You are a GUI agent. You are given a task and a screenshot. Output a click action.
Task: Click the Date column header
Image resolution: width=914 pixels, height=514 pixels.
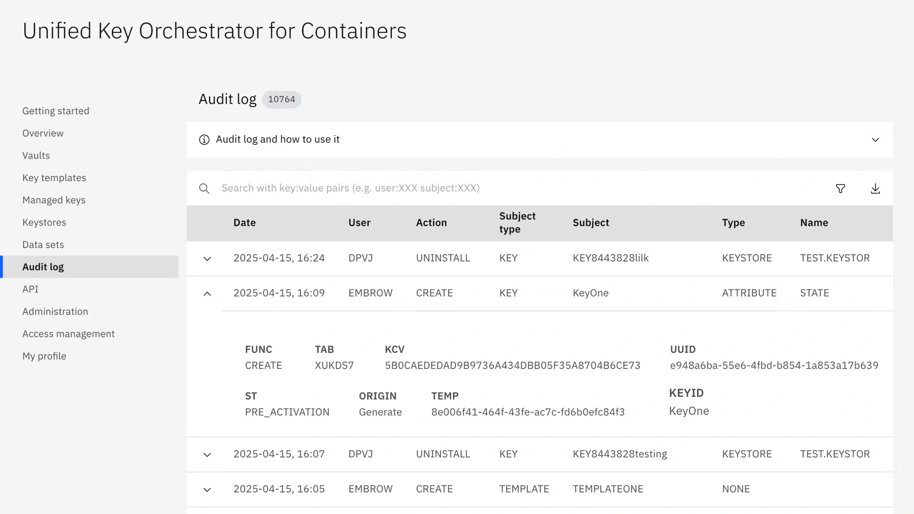click(245, 223)
